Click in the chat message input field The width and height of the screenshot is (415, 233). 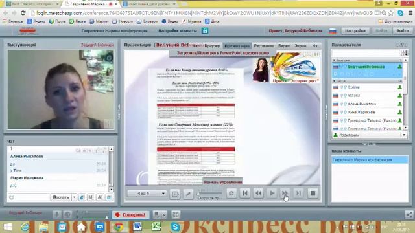(x=32, y=197)
